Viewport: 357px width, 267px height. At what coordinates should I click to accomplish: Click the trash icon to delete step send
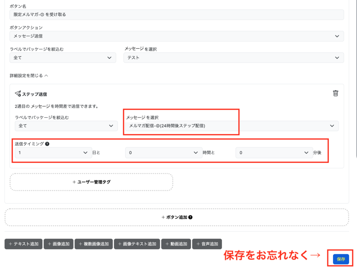point(335,93)
